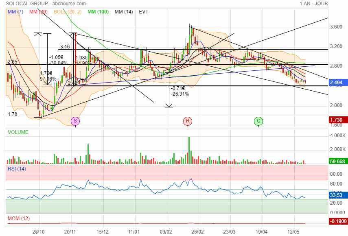Click the 3.16 resistance level label
Image resolution: width=348 pixels, height=236 pixels.
click(65, 47)
